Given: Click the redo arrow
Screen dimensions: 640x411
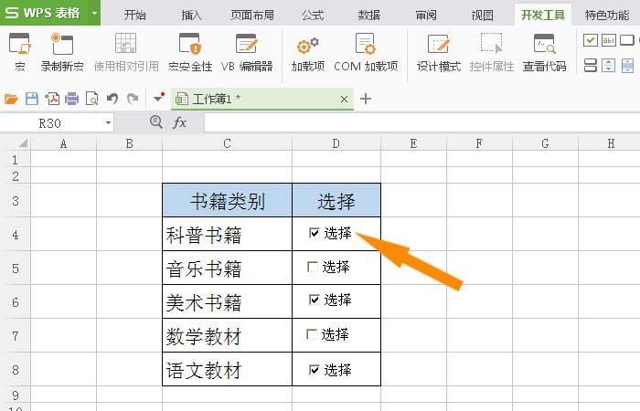Looking at the screenshot, I should tap(133, 99).
